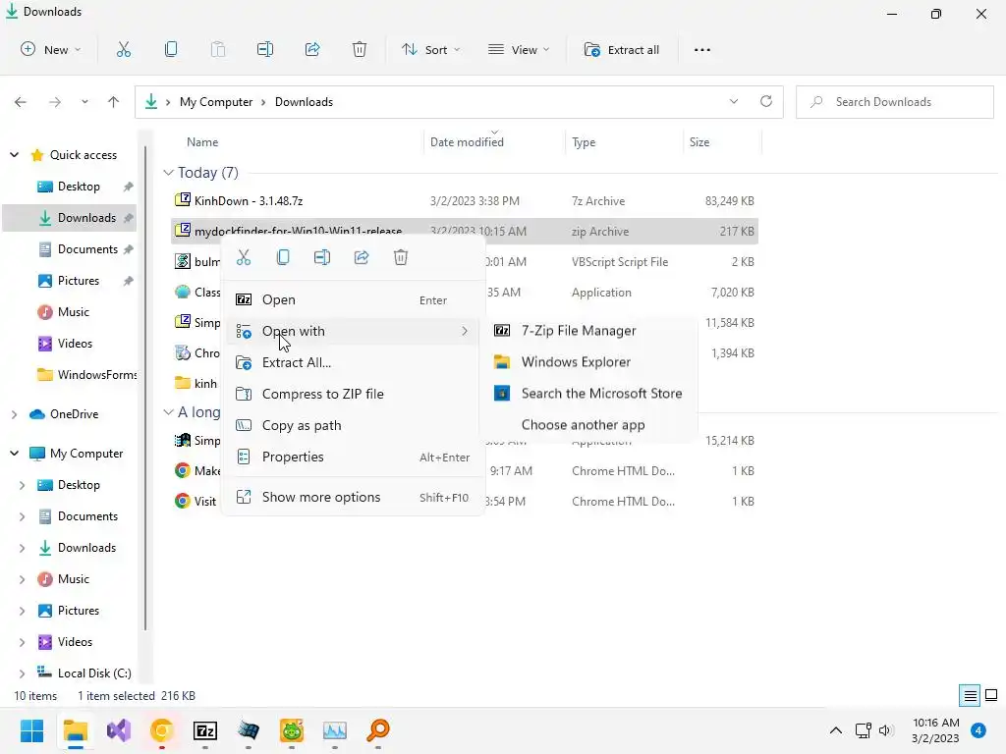
Task: Click the Cut scissors icon in the context menu
Action: (x=244, y=258)
